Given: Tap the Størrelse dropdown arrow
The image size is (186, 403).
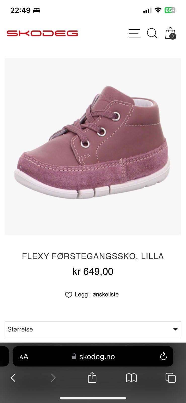Looking at the screenshot, I should (175, 329).
